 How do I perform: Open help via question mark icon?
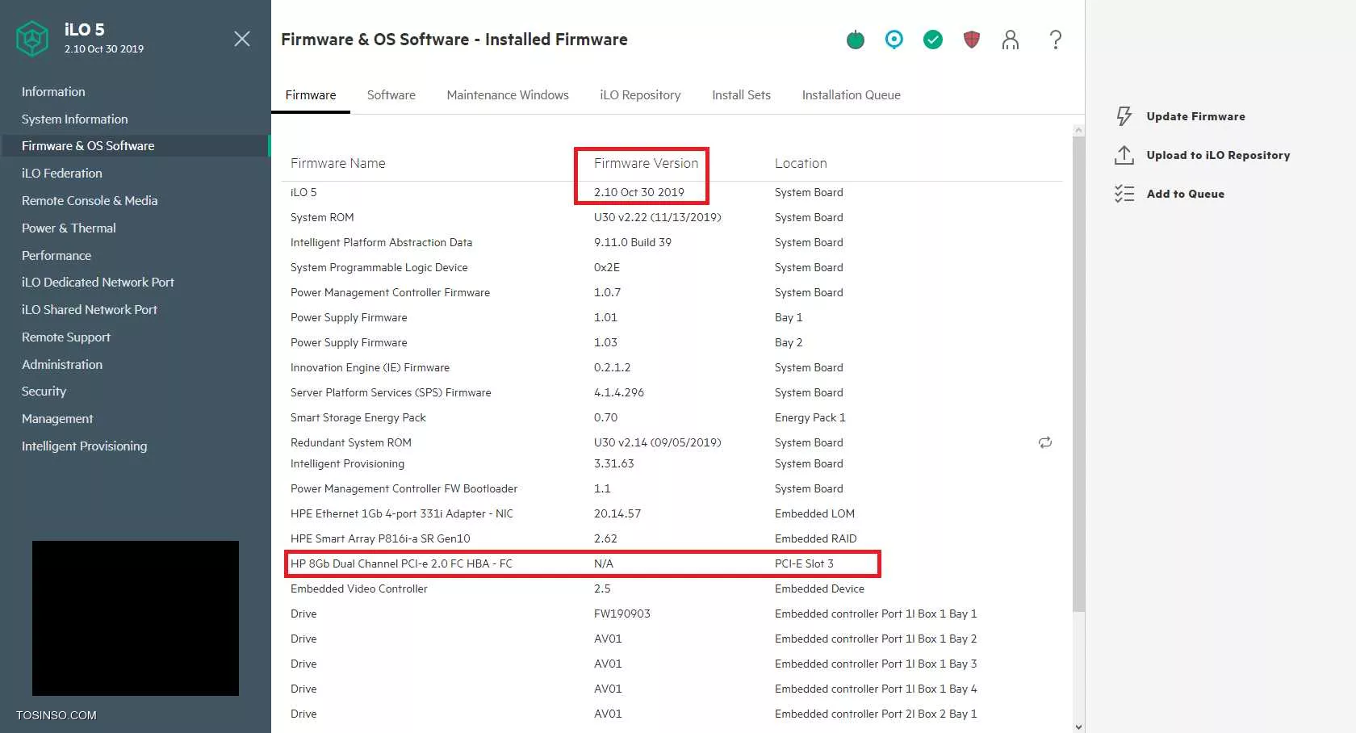coord(1055,40)
